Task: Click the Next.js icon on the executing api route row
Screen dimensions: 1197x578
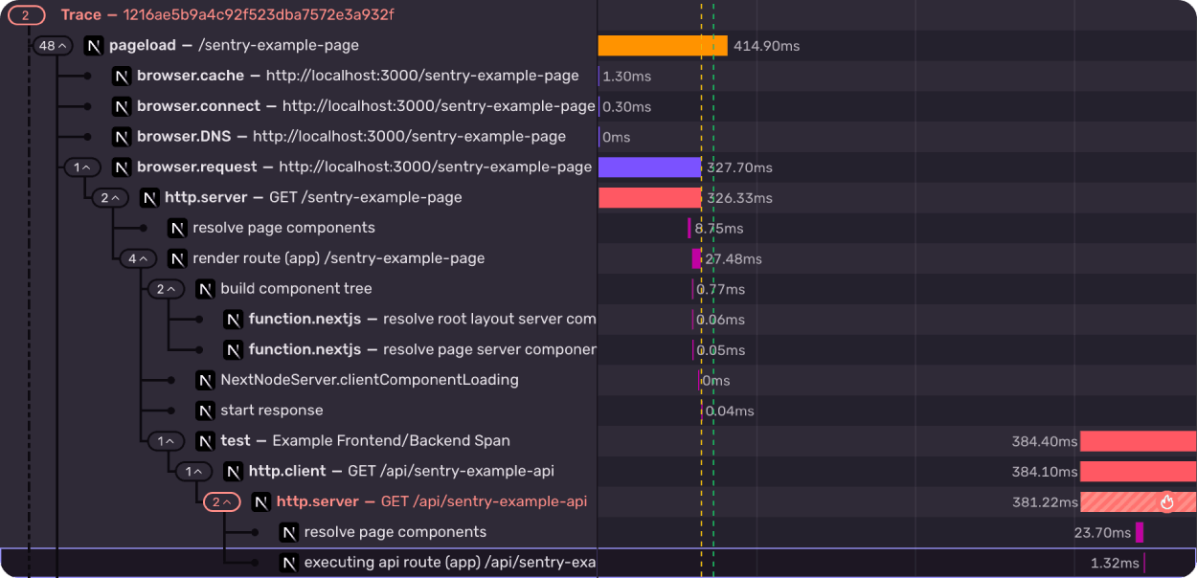Action: click(288, 562)
